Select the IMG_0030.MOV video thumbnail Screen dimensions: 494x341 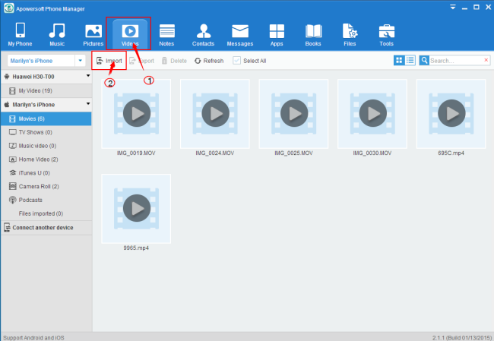pyautogui.click(x=372, y=114)
